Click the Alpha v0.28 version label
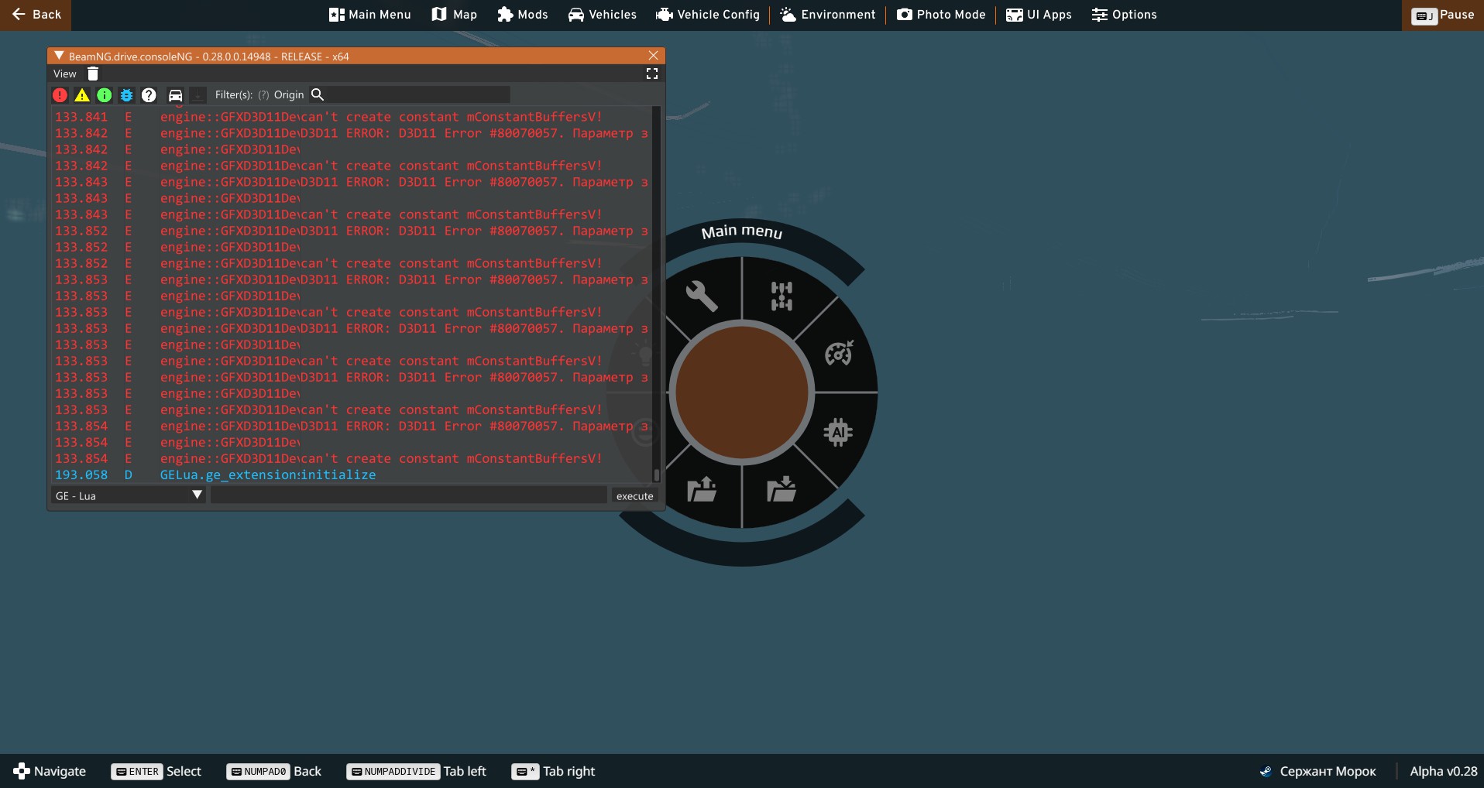This screenshot has width=1484, height=788. (1444, 771)
